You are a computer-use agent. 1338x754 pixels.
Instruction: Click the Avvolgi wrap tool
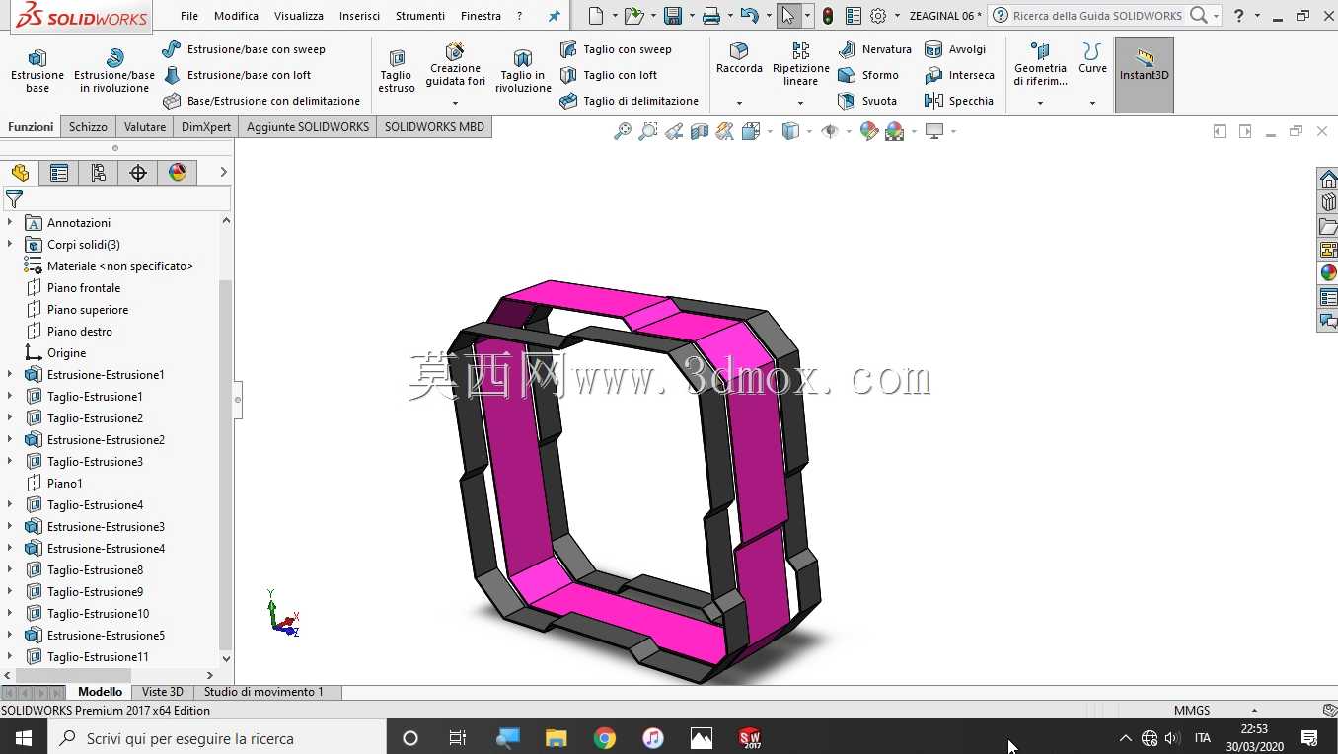[955, 49]
